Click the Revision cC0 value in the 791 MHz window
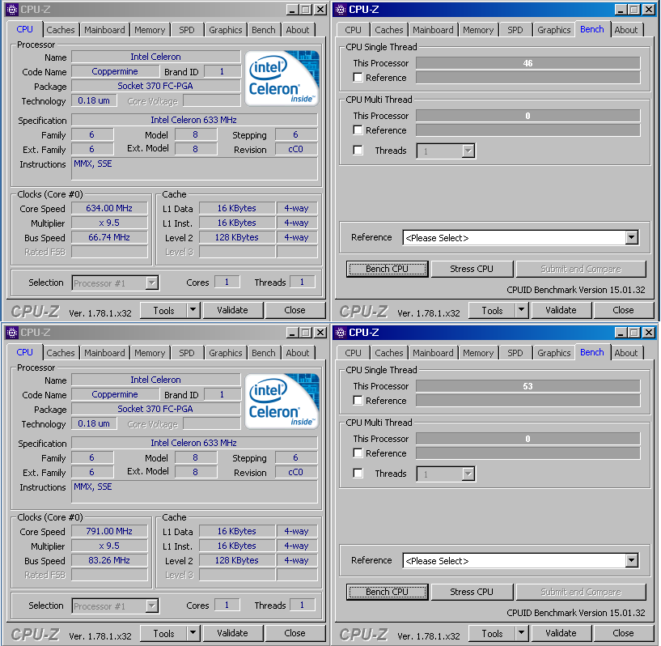The image size is (661, 646). click(296, 472)
